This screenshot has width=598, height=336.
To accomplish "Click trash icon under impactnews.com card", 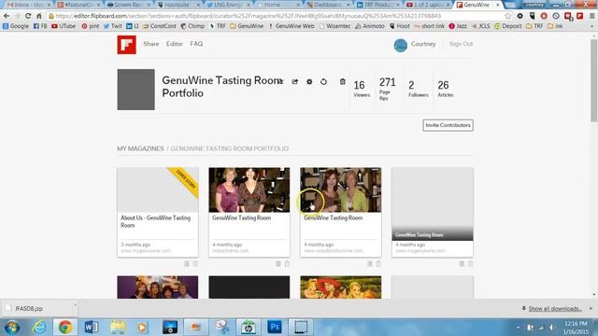I will 287,263.
